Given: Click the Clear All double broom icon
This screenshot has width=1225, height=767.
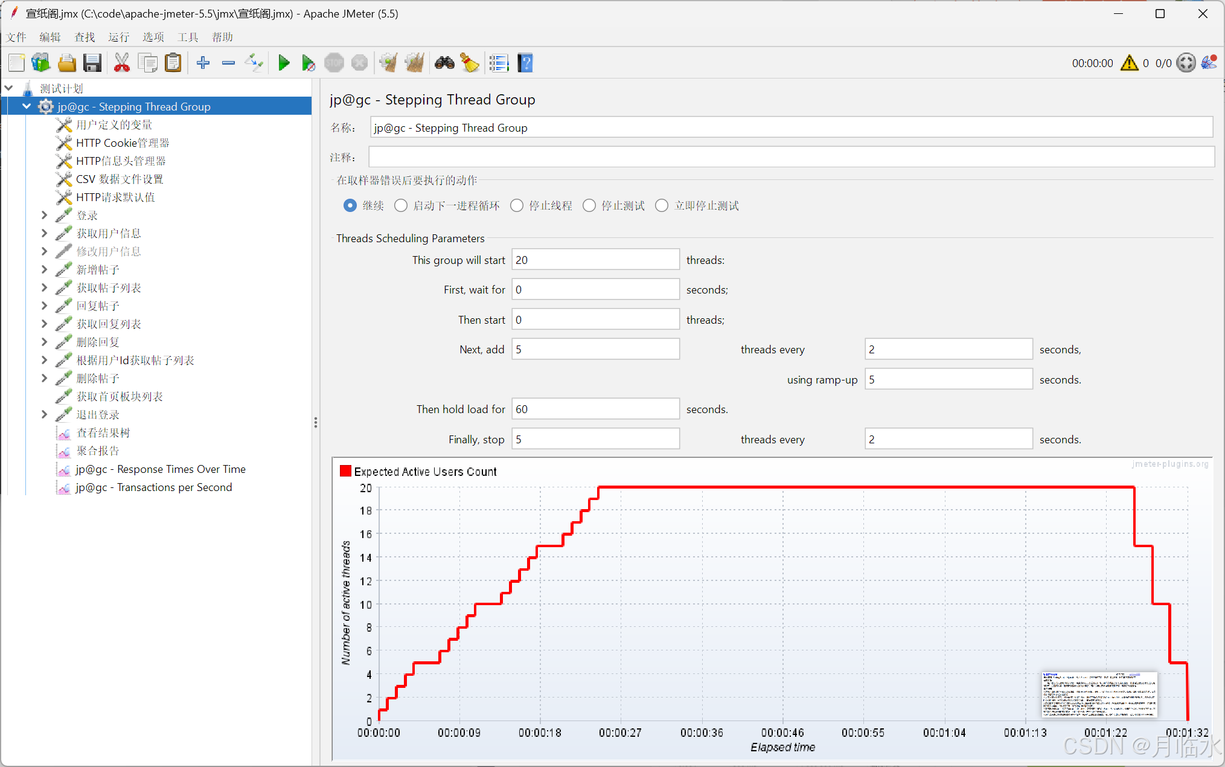Looking at the screenshot, I should pyautogui.click(x=415, y=63).
